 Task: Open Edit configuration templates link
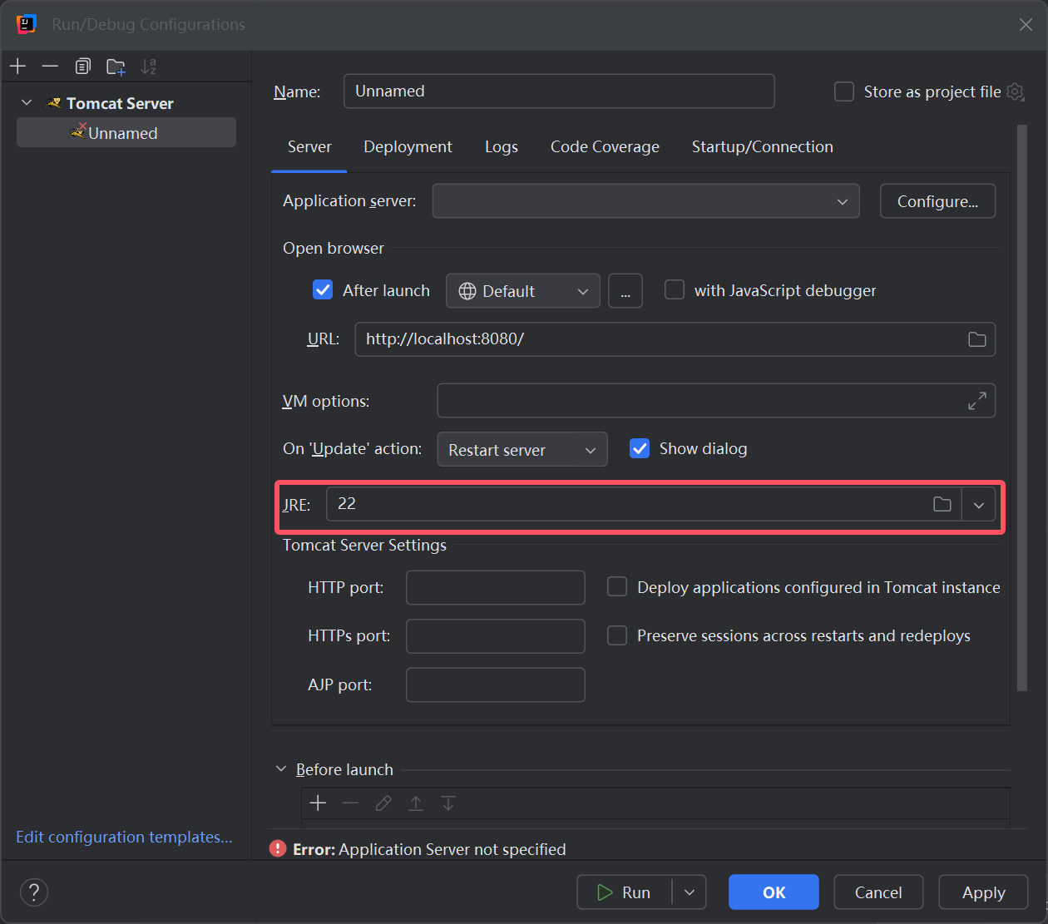[x=124, y=837]
